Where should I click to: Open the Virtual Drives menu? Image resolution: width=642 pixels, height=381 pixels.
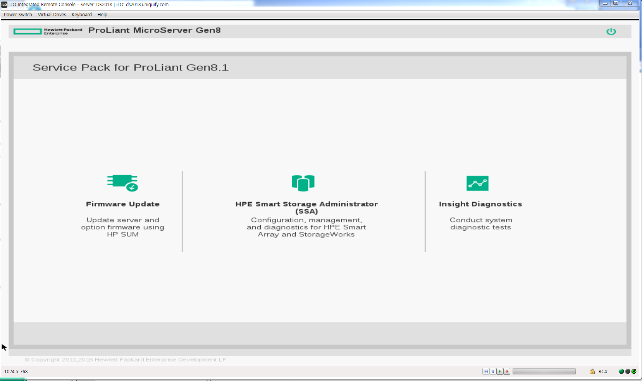(x=52, y=15)
